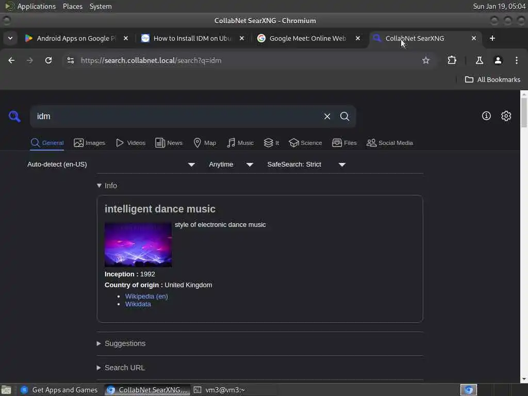
Task: Close the Google Meet tab
Action: [x=358, y=38]
